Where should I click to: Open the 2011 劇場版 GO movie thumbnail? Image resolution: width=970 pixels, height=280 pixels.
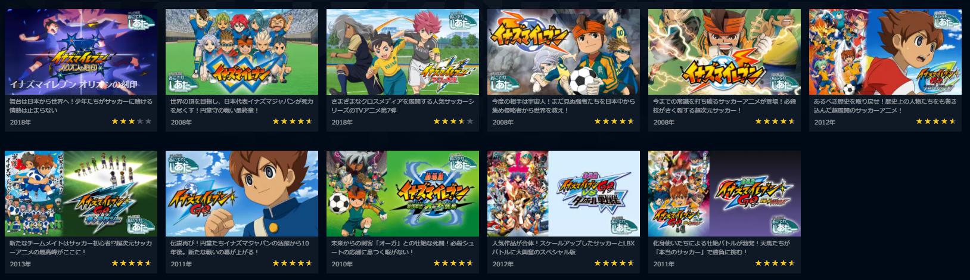(x=725, y=194)
